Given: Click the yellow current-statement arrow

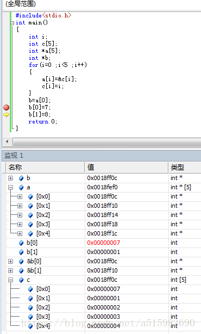Looking at the screenshot, I should coord(6,115).
